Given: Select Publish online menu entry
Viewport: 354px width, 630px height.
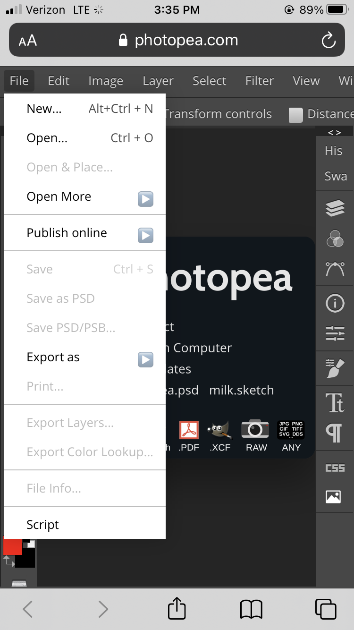Looking at the screenshot, I should (x=84, y=233).
